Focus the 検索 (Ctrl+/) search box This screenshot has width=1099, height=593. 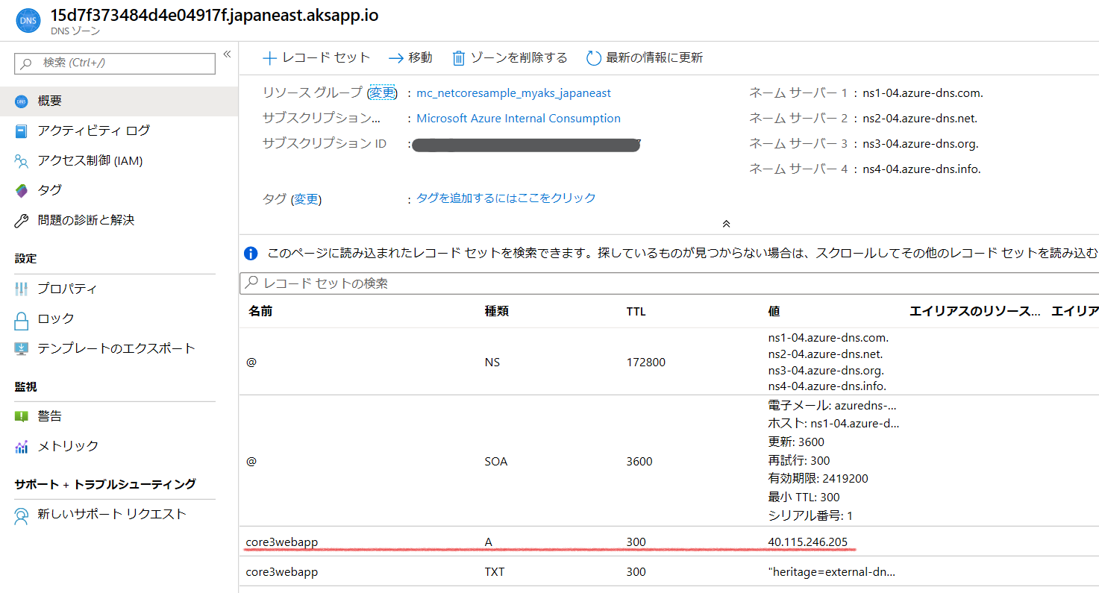(115, 63)
